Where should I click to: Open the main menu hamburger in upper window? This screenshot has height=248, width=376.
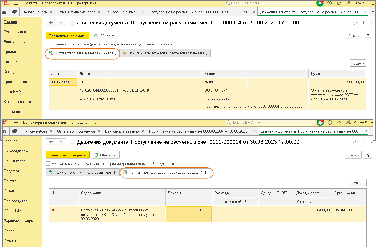coord(16,3)
